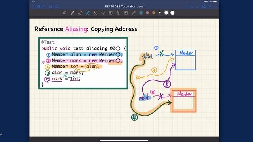This screenshot has height=142, width=253.
Task: Click the 'public void test_aliasing_02()' line
Action: point(83,49)
